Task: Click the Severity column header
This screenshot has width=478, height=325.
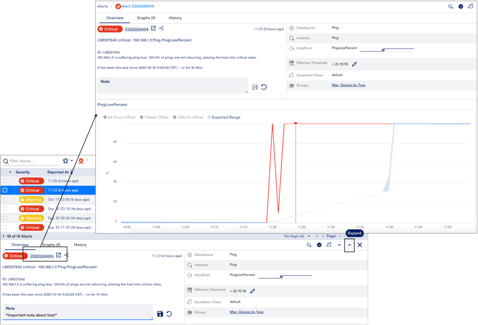Action: 22,172
